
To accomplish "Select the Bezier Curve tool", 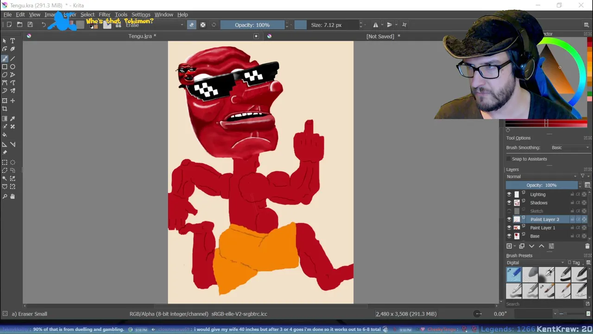I will click(5, 83).
